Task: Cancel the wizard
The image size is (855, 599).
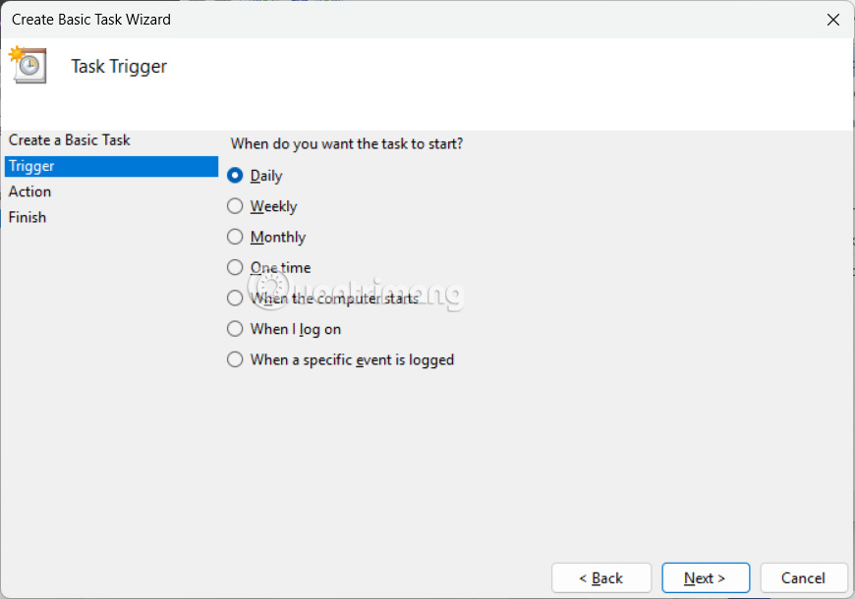Action: (x=804, y=577)
